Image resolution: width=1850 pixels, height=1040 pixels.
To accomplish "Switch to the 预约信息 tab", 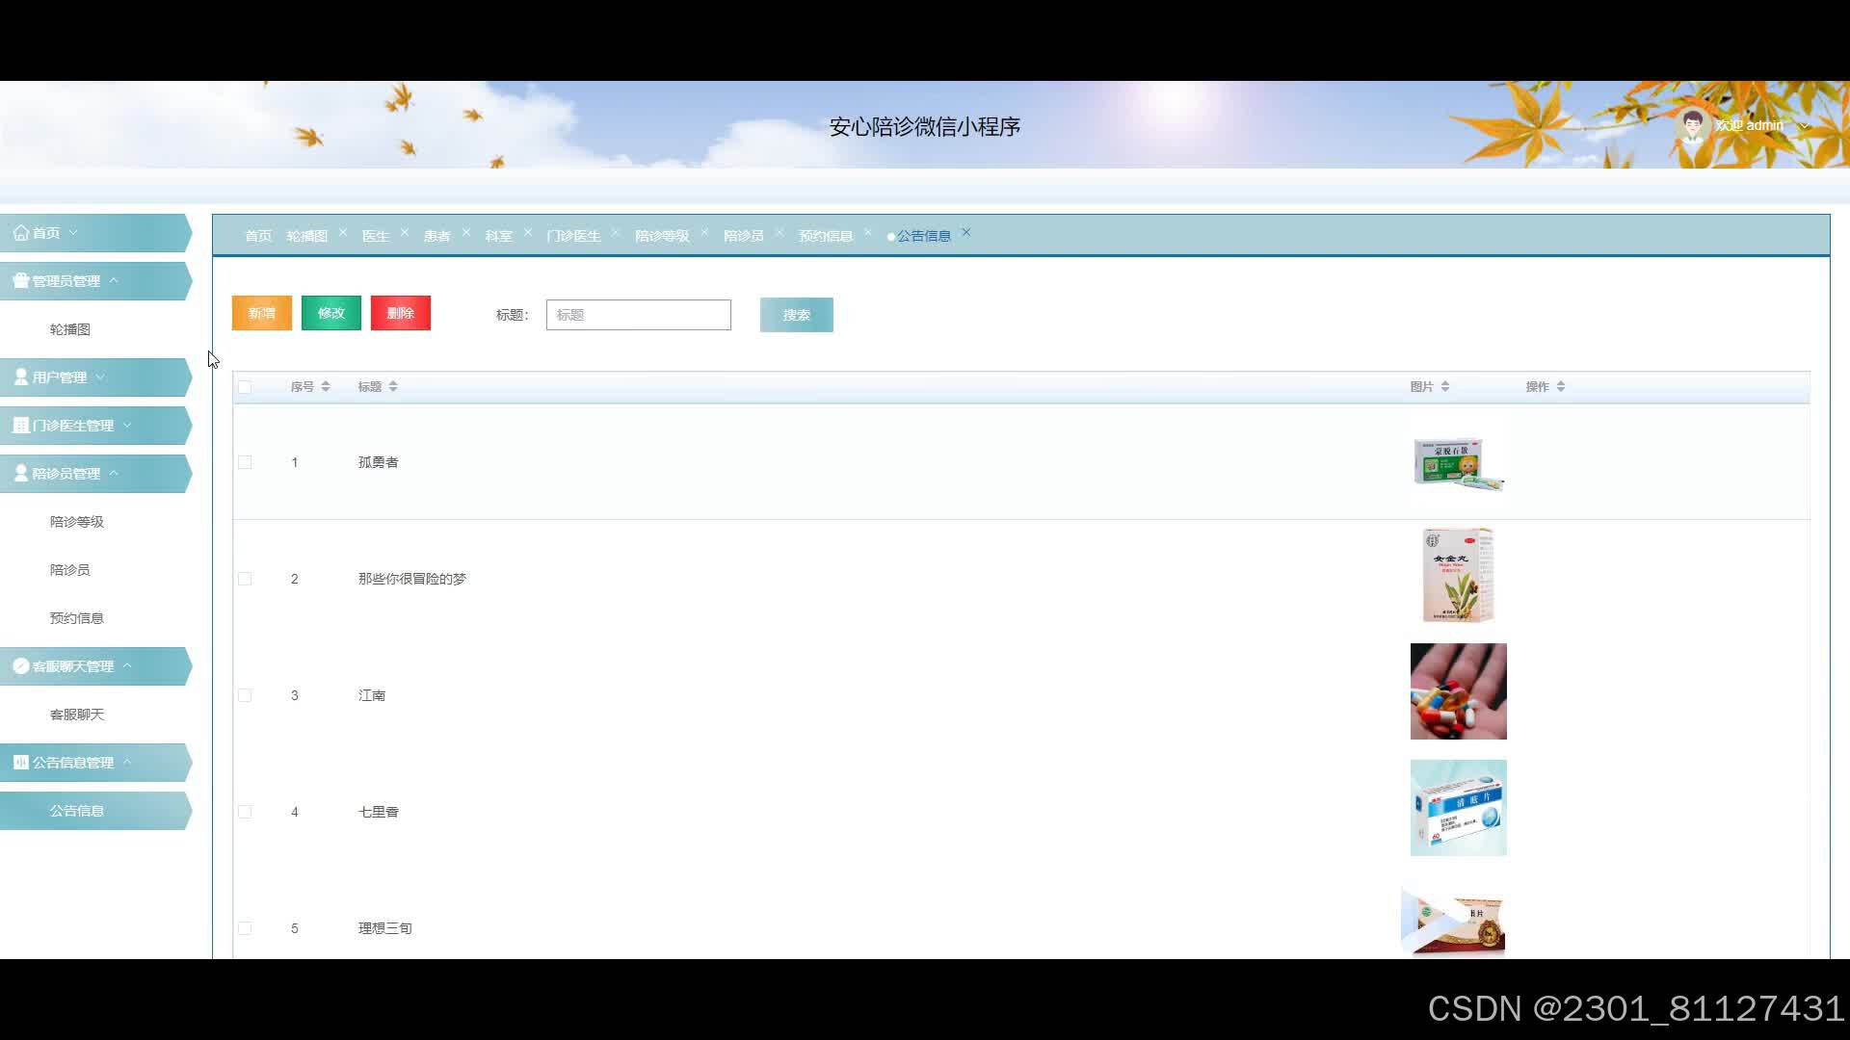I will pyautogui.click(x=826, y=236).
